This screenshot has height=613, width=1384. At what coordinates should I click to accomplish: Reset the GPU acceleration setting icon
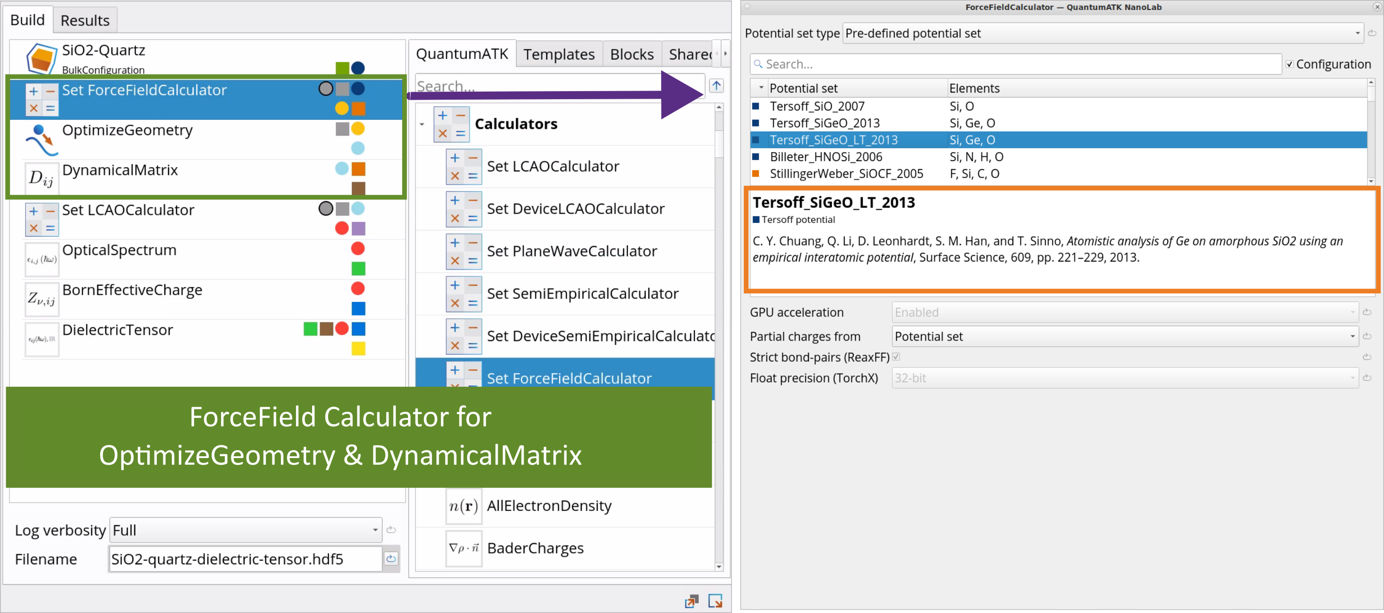click(1367, 312)
